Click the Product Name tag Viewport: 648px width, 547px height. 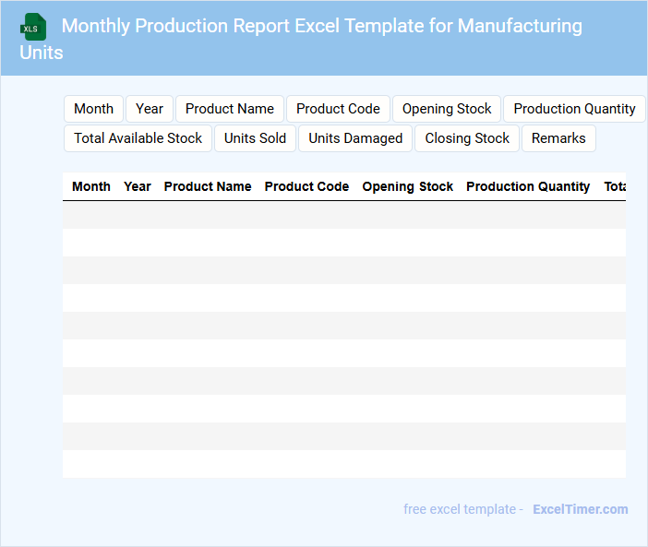[x=230, y=109]
